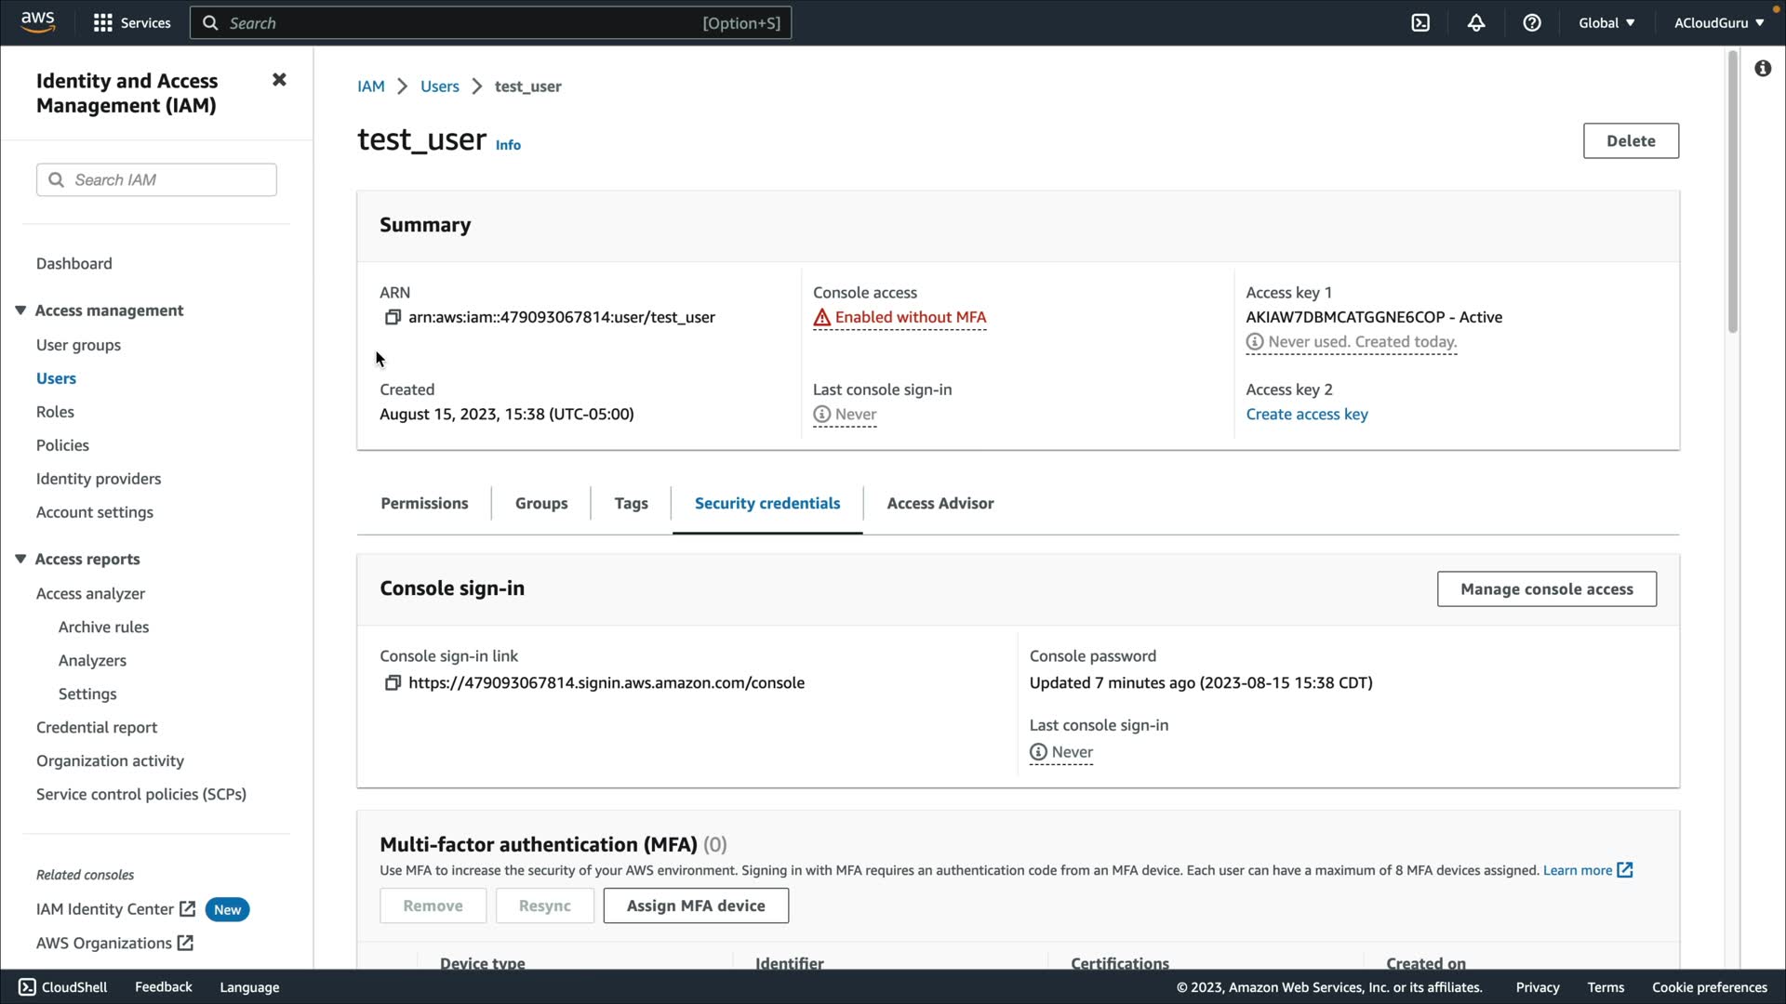Go to the AWS home logo
The image size is (1786, 1004).
(x=38, y=22)
